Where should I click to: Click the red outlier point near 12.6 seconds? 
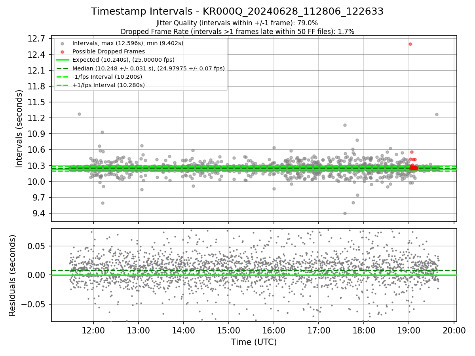410,44
